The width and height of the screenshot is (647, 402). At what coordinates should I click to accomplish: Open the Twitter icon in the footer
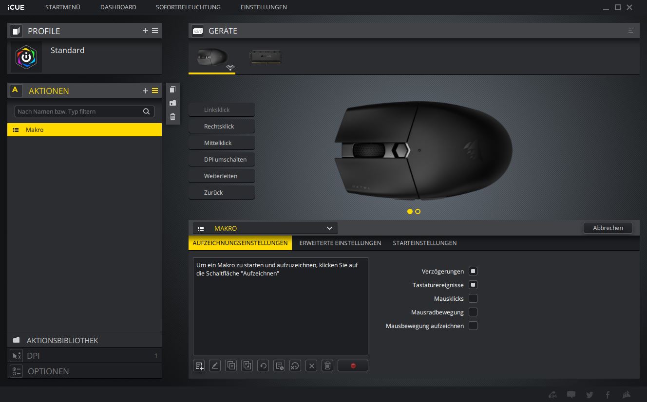[590, 395]
